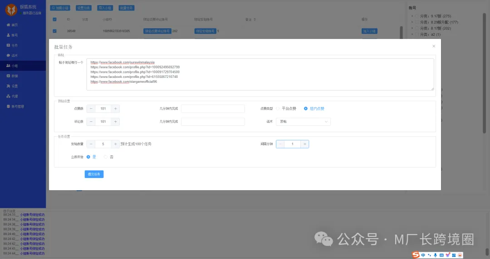The height and width of the screenshot is (259, 490).
Task: Click the 设置分类 button
Action: pos(83,8)
